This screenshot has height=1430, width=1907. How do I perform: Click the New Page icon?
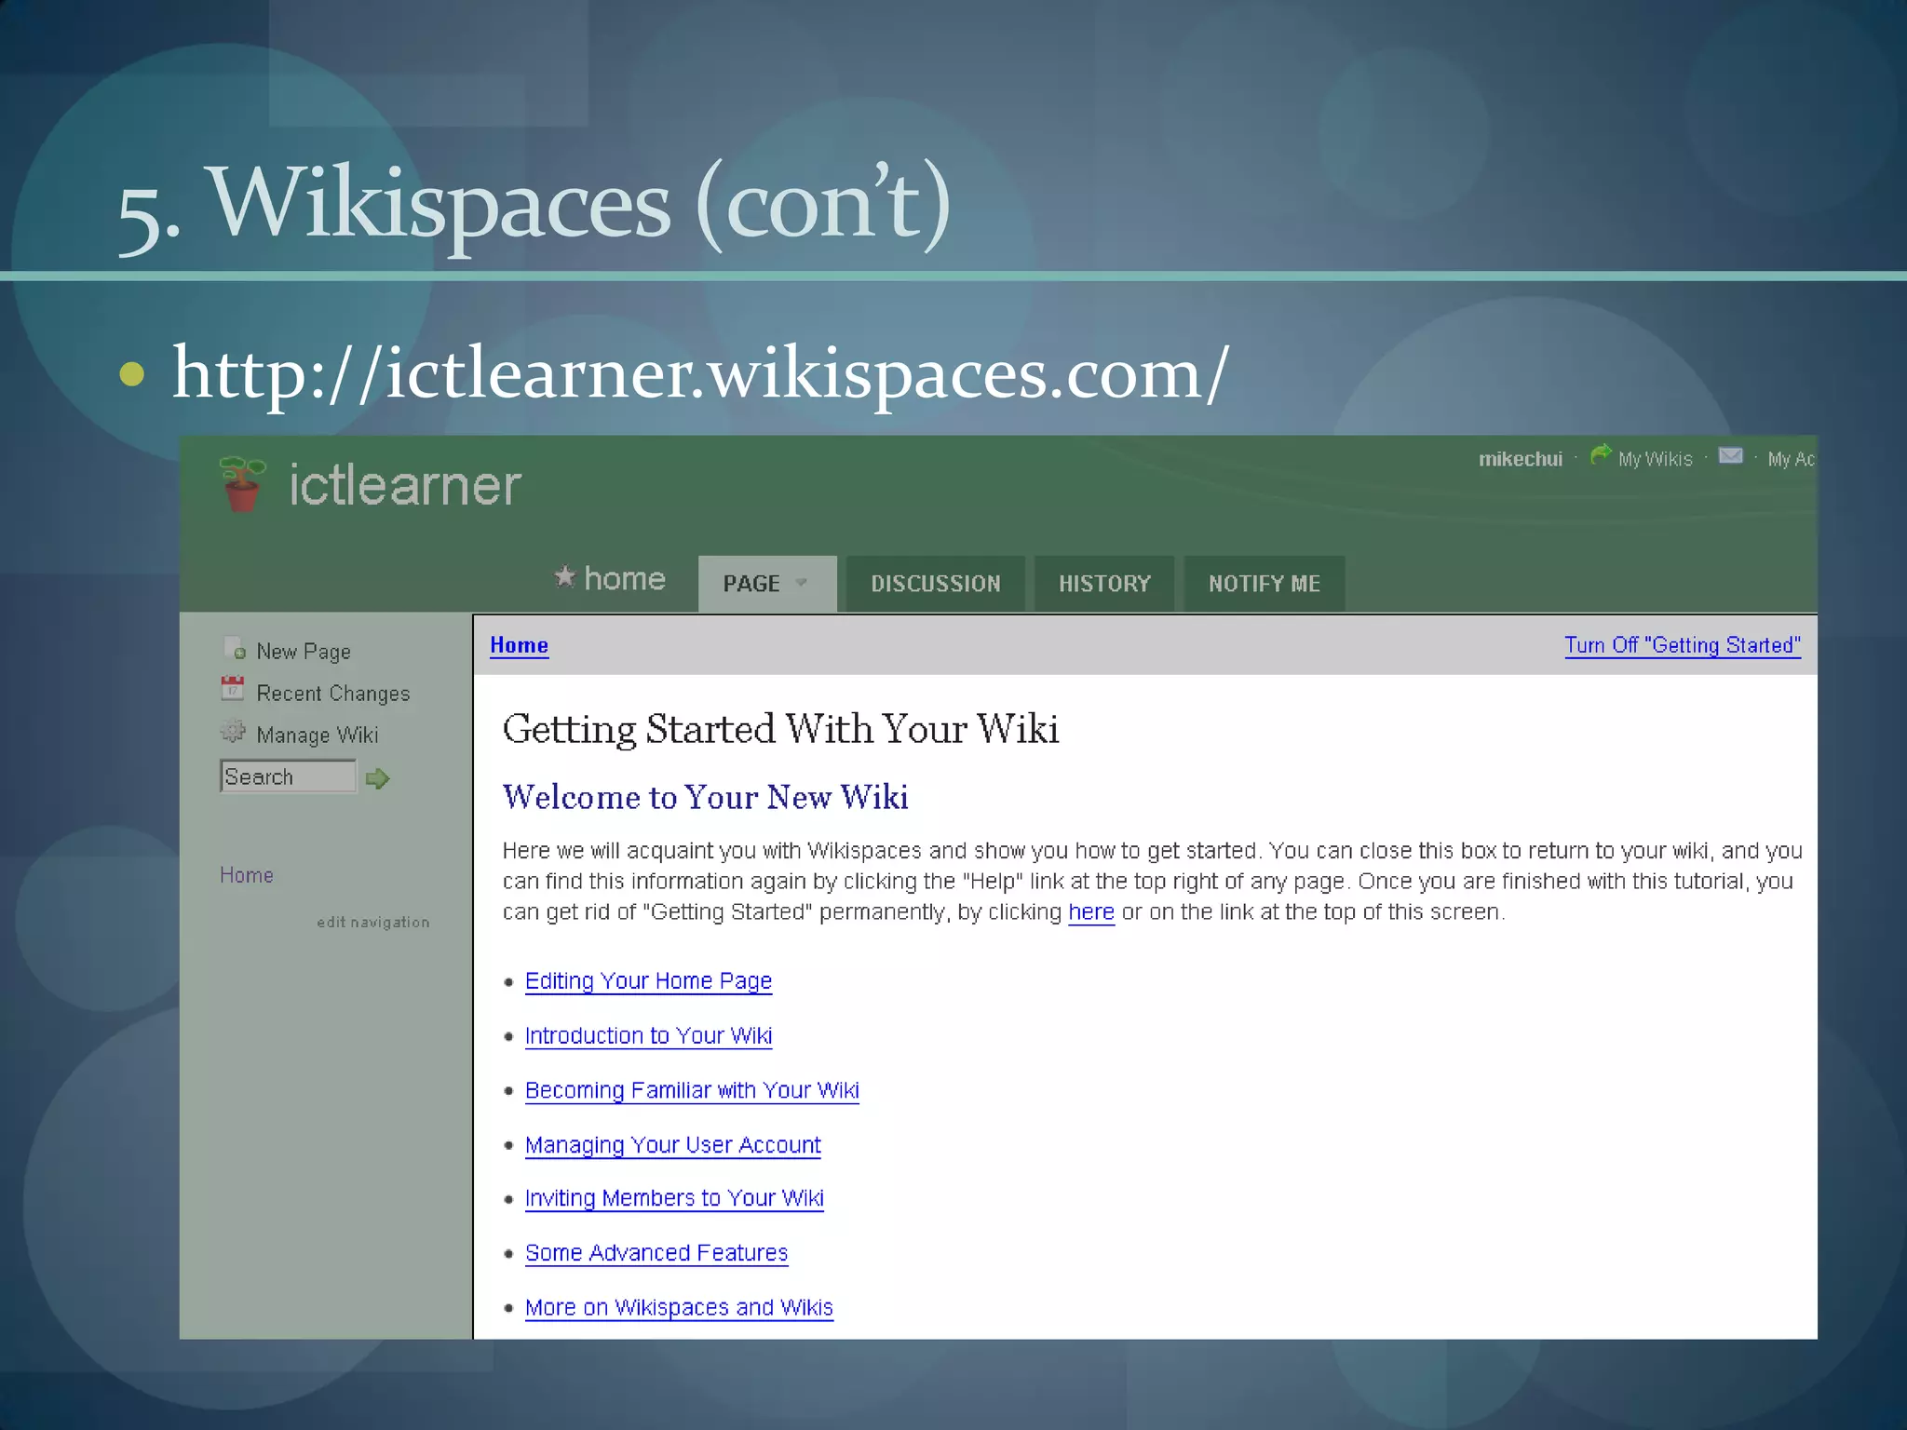point(235,648)
